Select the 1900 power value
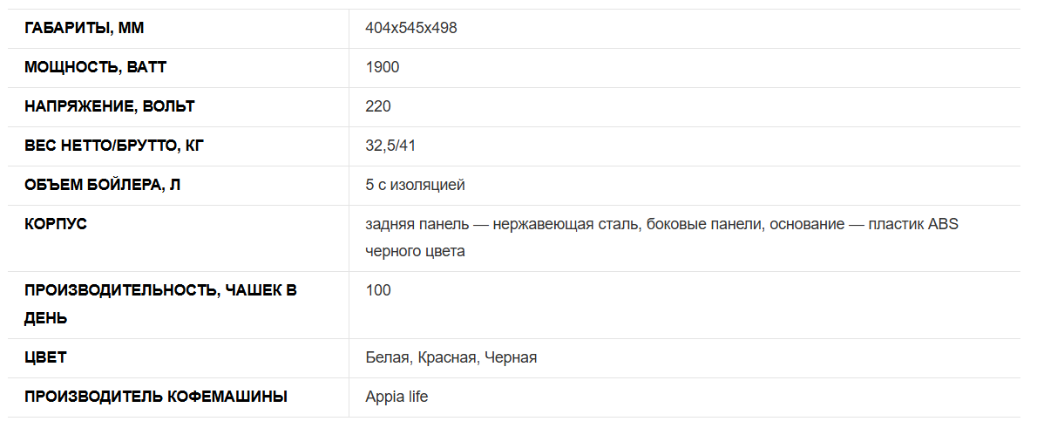1037x428 pixels. (x=383, y=67)
